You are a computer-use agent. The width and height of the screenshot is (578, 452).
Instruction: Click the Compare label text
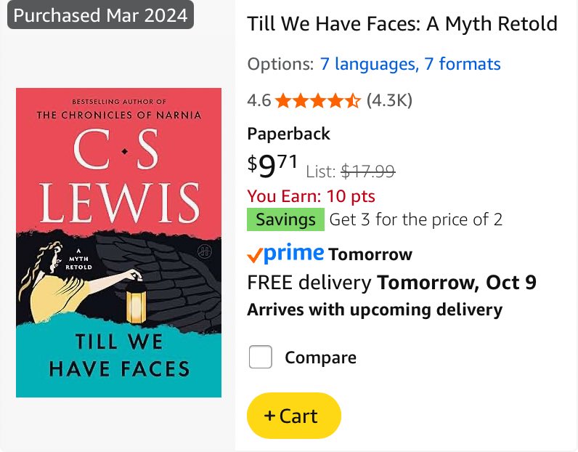pos(320,358)
